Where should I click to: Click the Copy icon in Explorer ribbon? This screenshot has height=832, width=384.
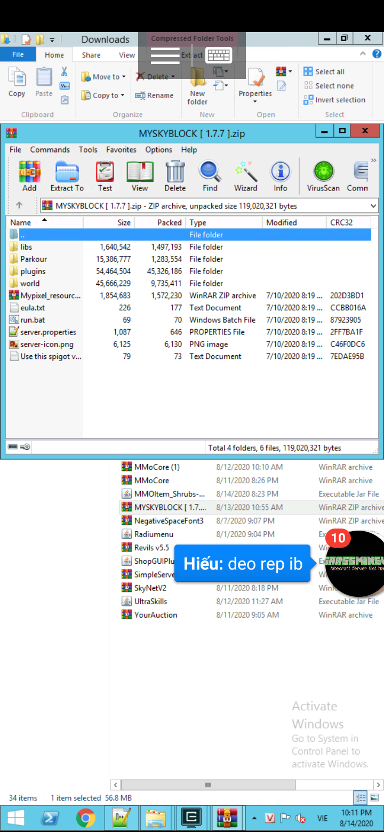(x=17, y=82)
